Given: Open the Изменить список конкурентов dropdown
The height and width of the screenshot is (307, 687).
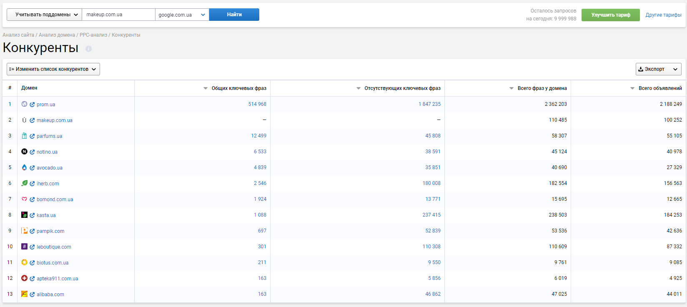Looking at the screenshot, I should tap(53, 69).
